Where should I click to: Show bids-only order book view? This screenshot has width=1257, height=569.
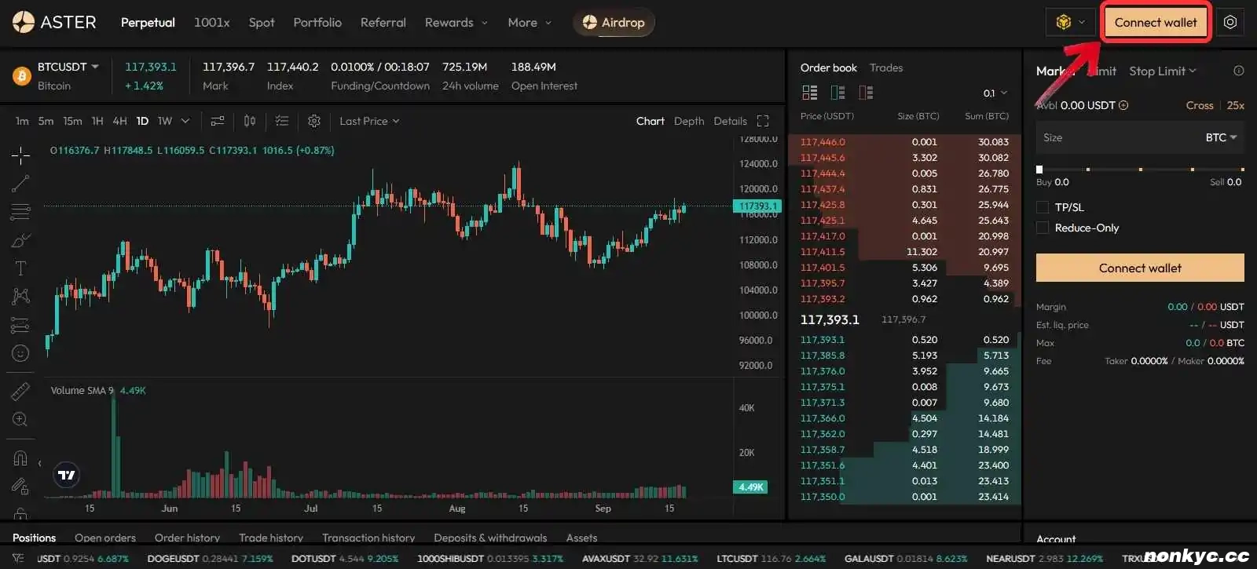[838, 93]
